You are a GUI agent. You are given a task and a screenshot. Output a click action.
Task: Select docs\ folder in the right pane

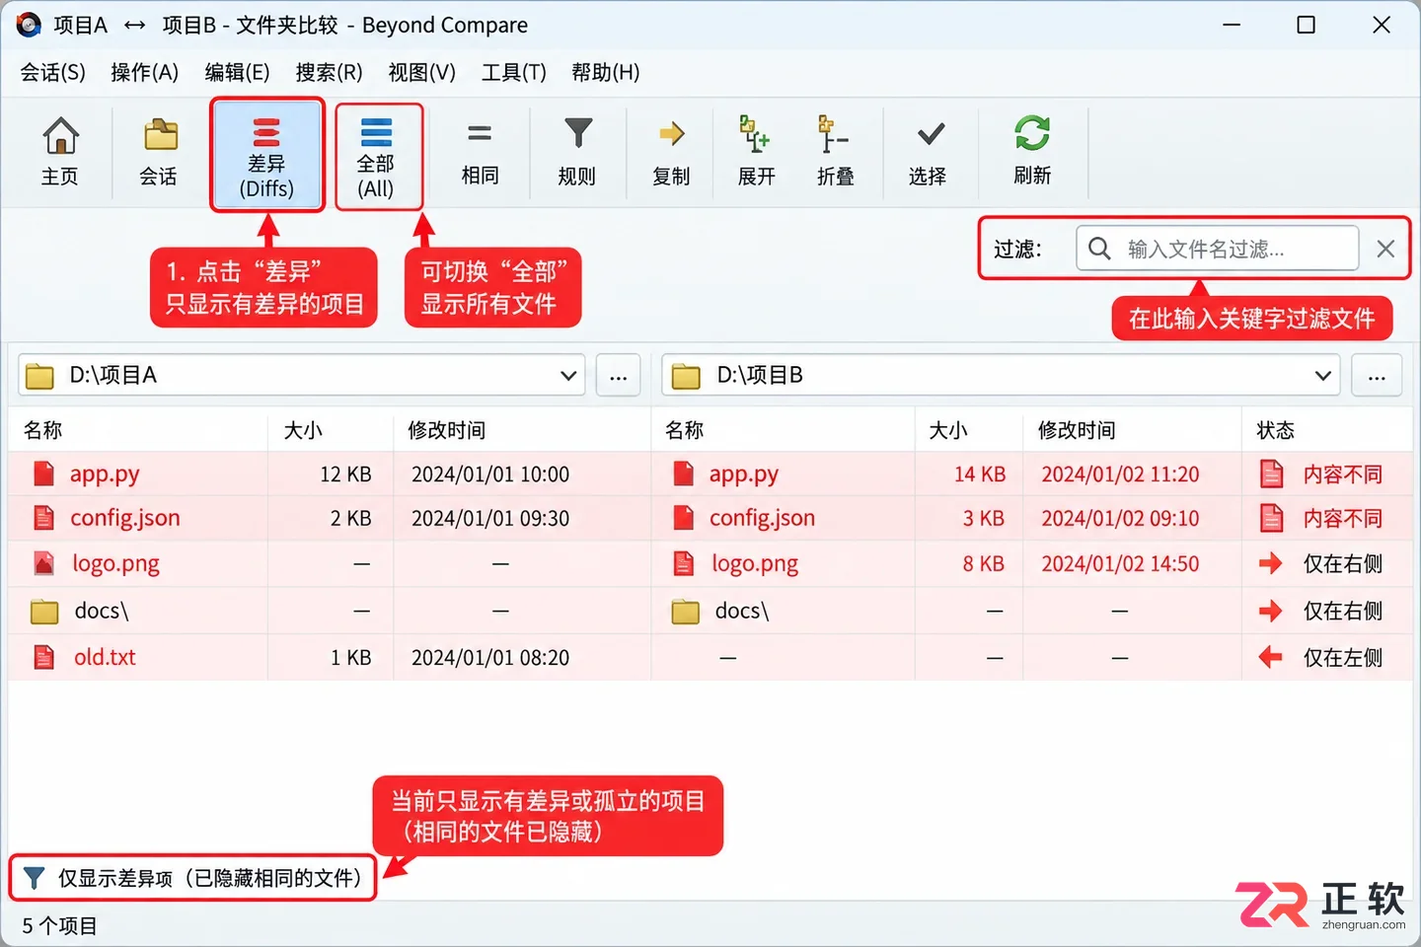point(742,611)
